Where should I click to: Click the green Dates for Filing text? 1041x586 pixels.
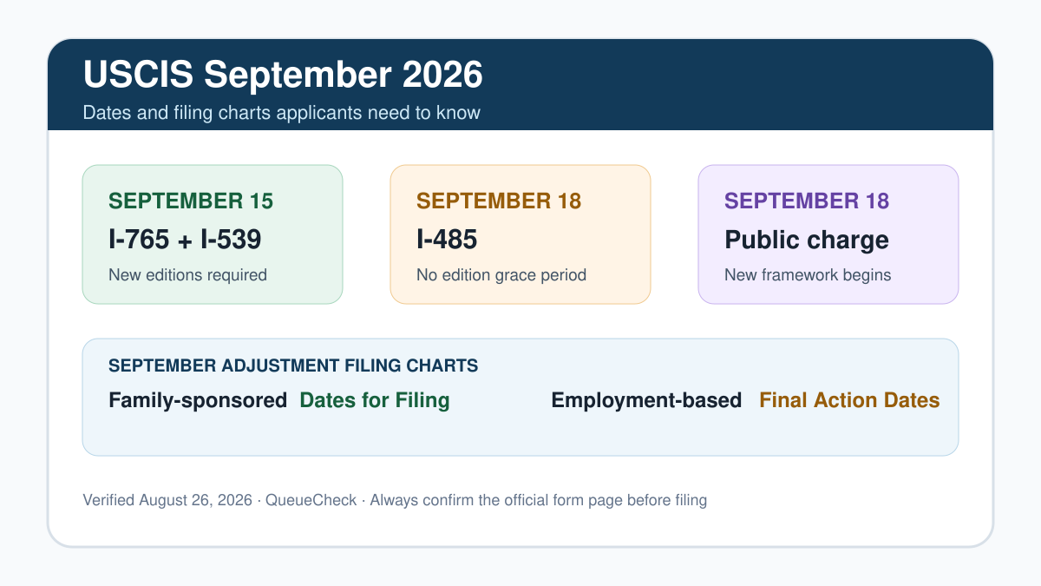point(375,400)
